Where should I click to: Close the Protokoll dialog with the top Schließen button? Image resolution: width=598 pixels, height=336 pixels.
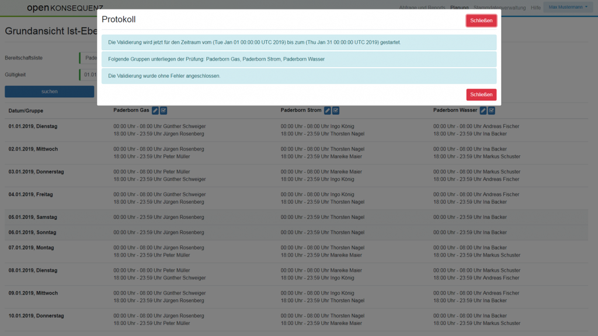(x=481, y=20)
